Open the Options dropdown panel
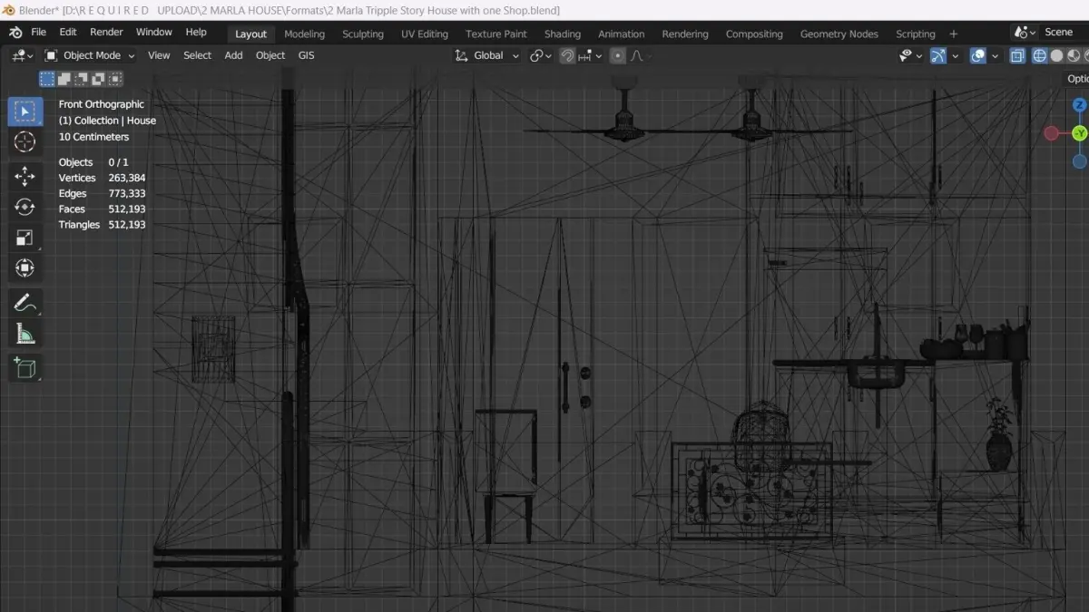Image resolution: width=1089 pixels, height=612 pixels. point(1077,79)
